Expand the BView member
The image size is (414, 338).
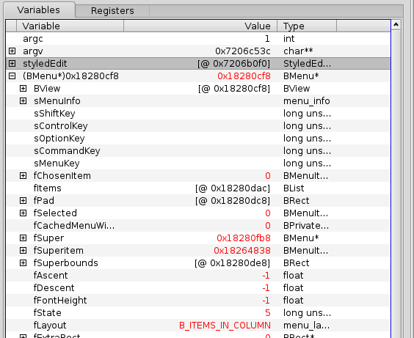click(23, 88)
